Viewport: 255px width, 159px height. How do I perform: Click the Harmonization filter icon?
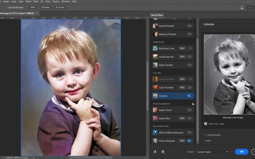click(155, 79)
